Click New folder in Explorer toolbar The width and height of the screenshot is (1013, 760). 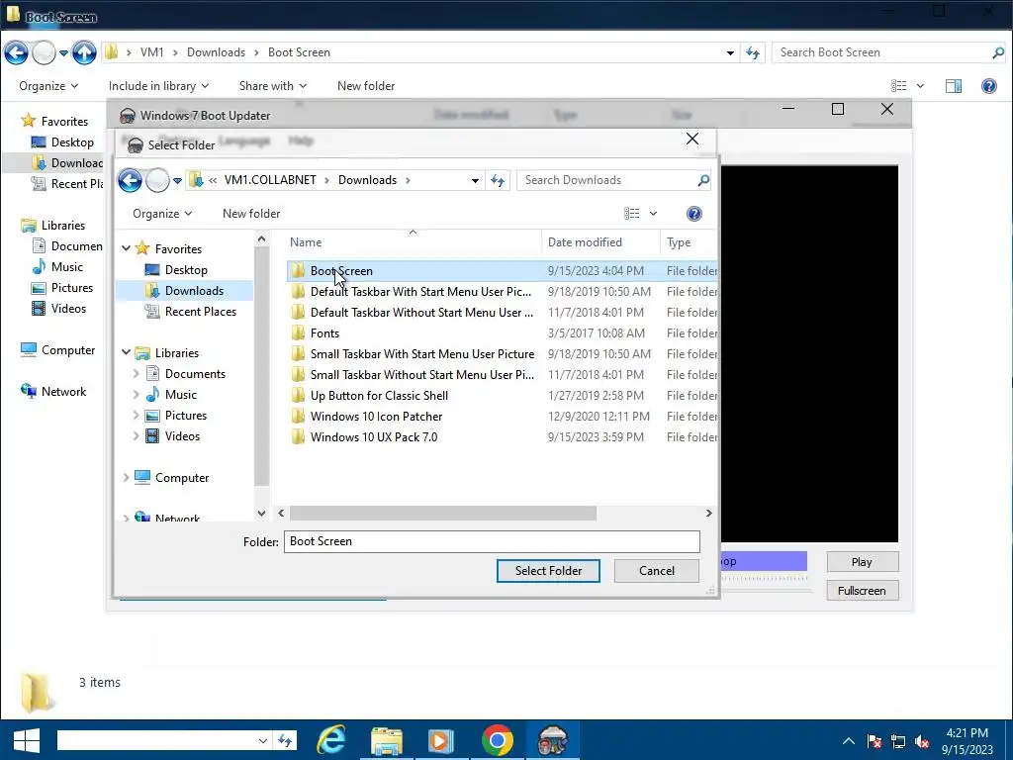[366, 86]
